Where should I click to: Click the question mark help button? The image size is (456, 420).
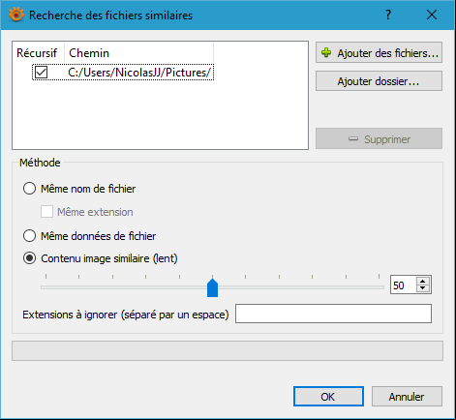pos(388,15)
